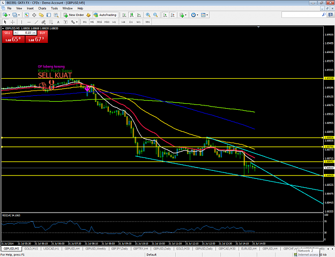335x257 pixels.
Task: Collapse the one-click trading panel arrow
Action: pos(3,28)
